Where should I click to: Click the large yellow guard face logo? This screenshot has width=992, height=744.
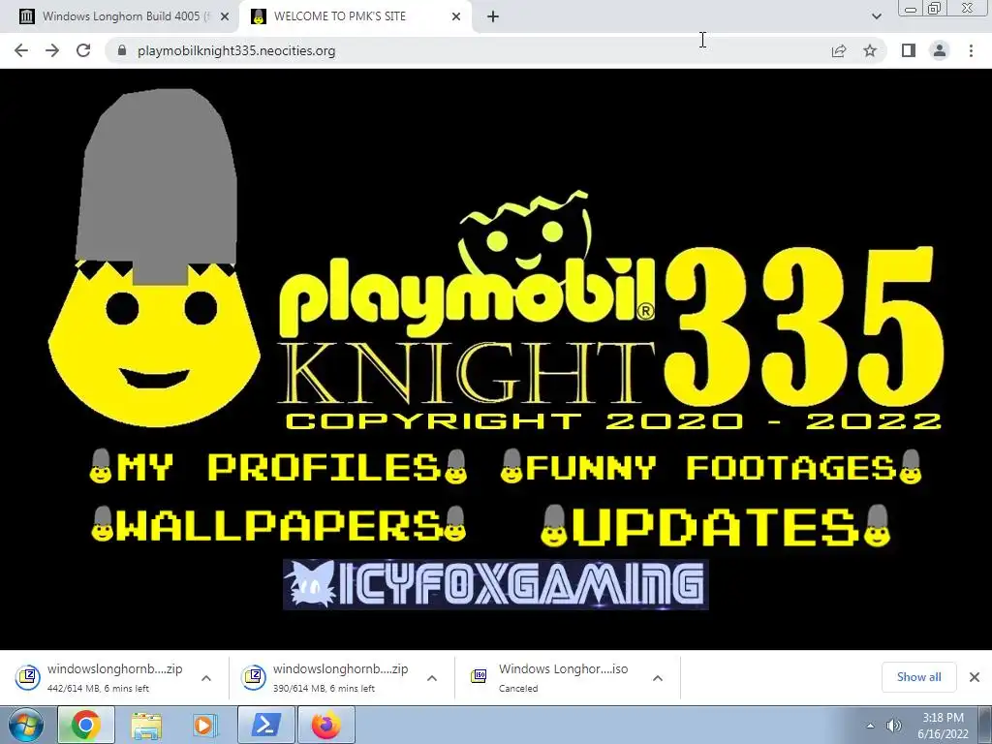(154, 258)
